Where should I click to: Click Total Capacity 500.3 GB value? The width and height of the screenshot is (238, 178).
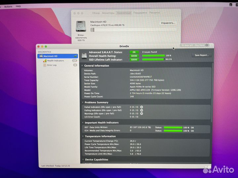(147, 80)
